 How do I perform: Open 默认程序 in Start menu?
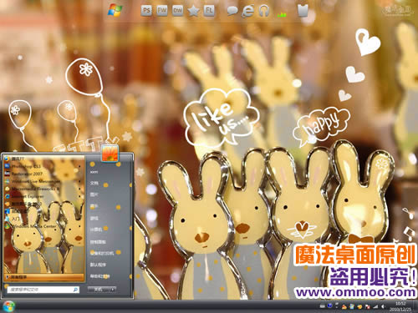[98, 265]
